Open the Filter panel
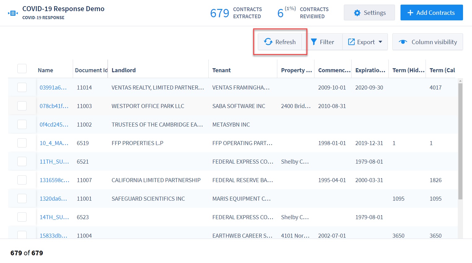The width and height of the screenshot is (472, 263). 323,42
